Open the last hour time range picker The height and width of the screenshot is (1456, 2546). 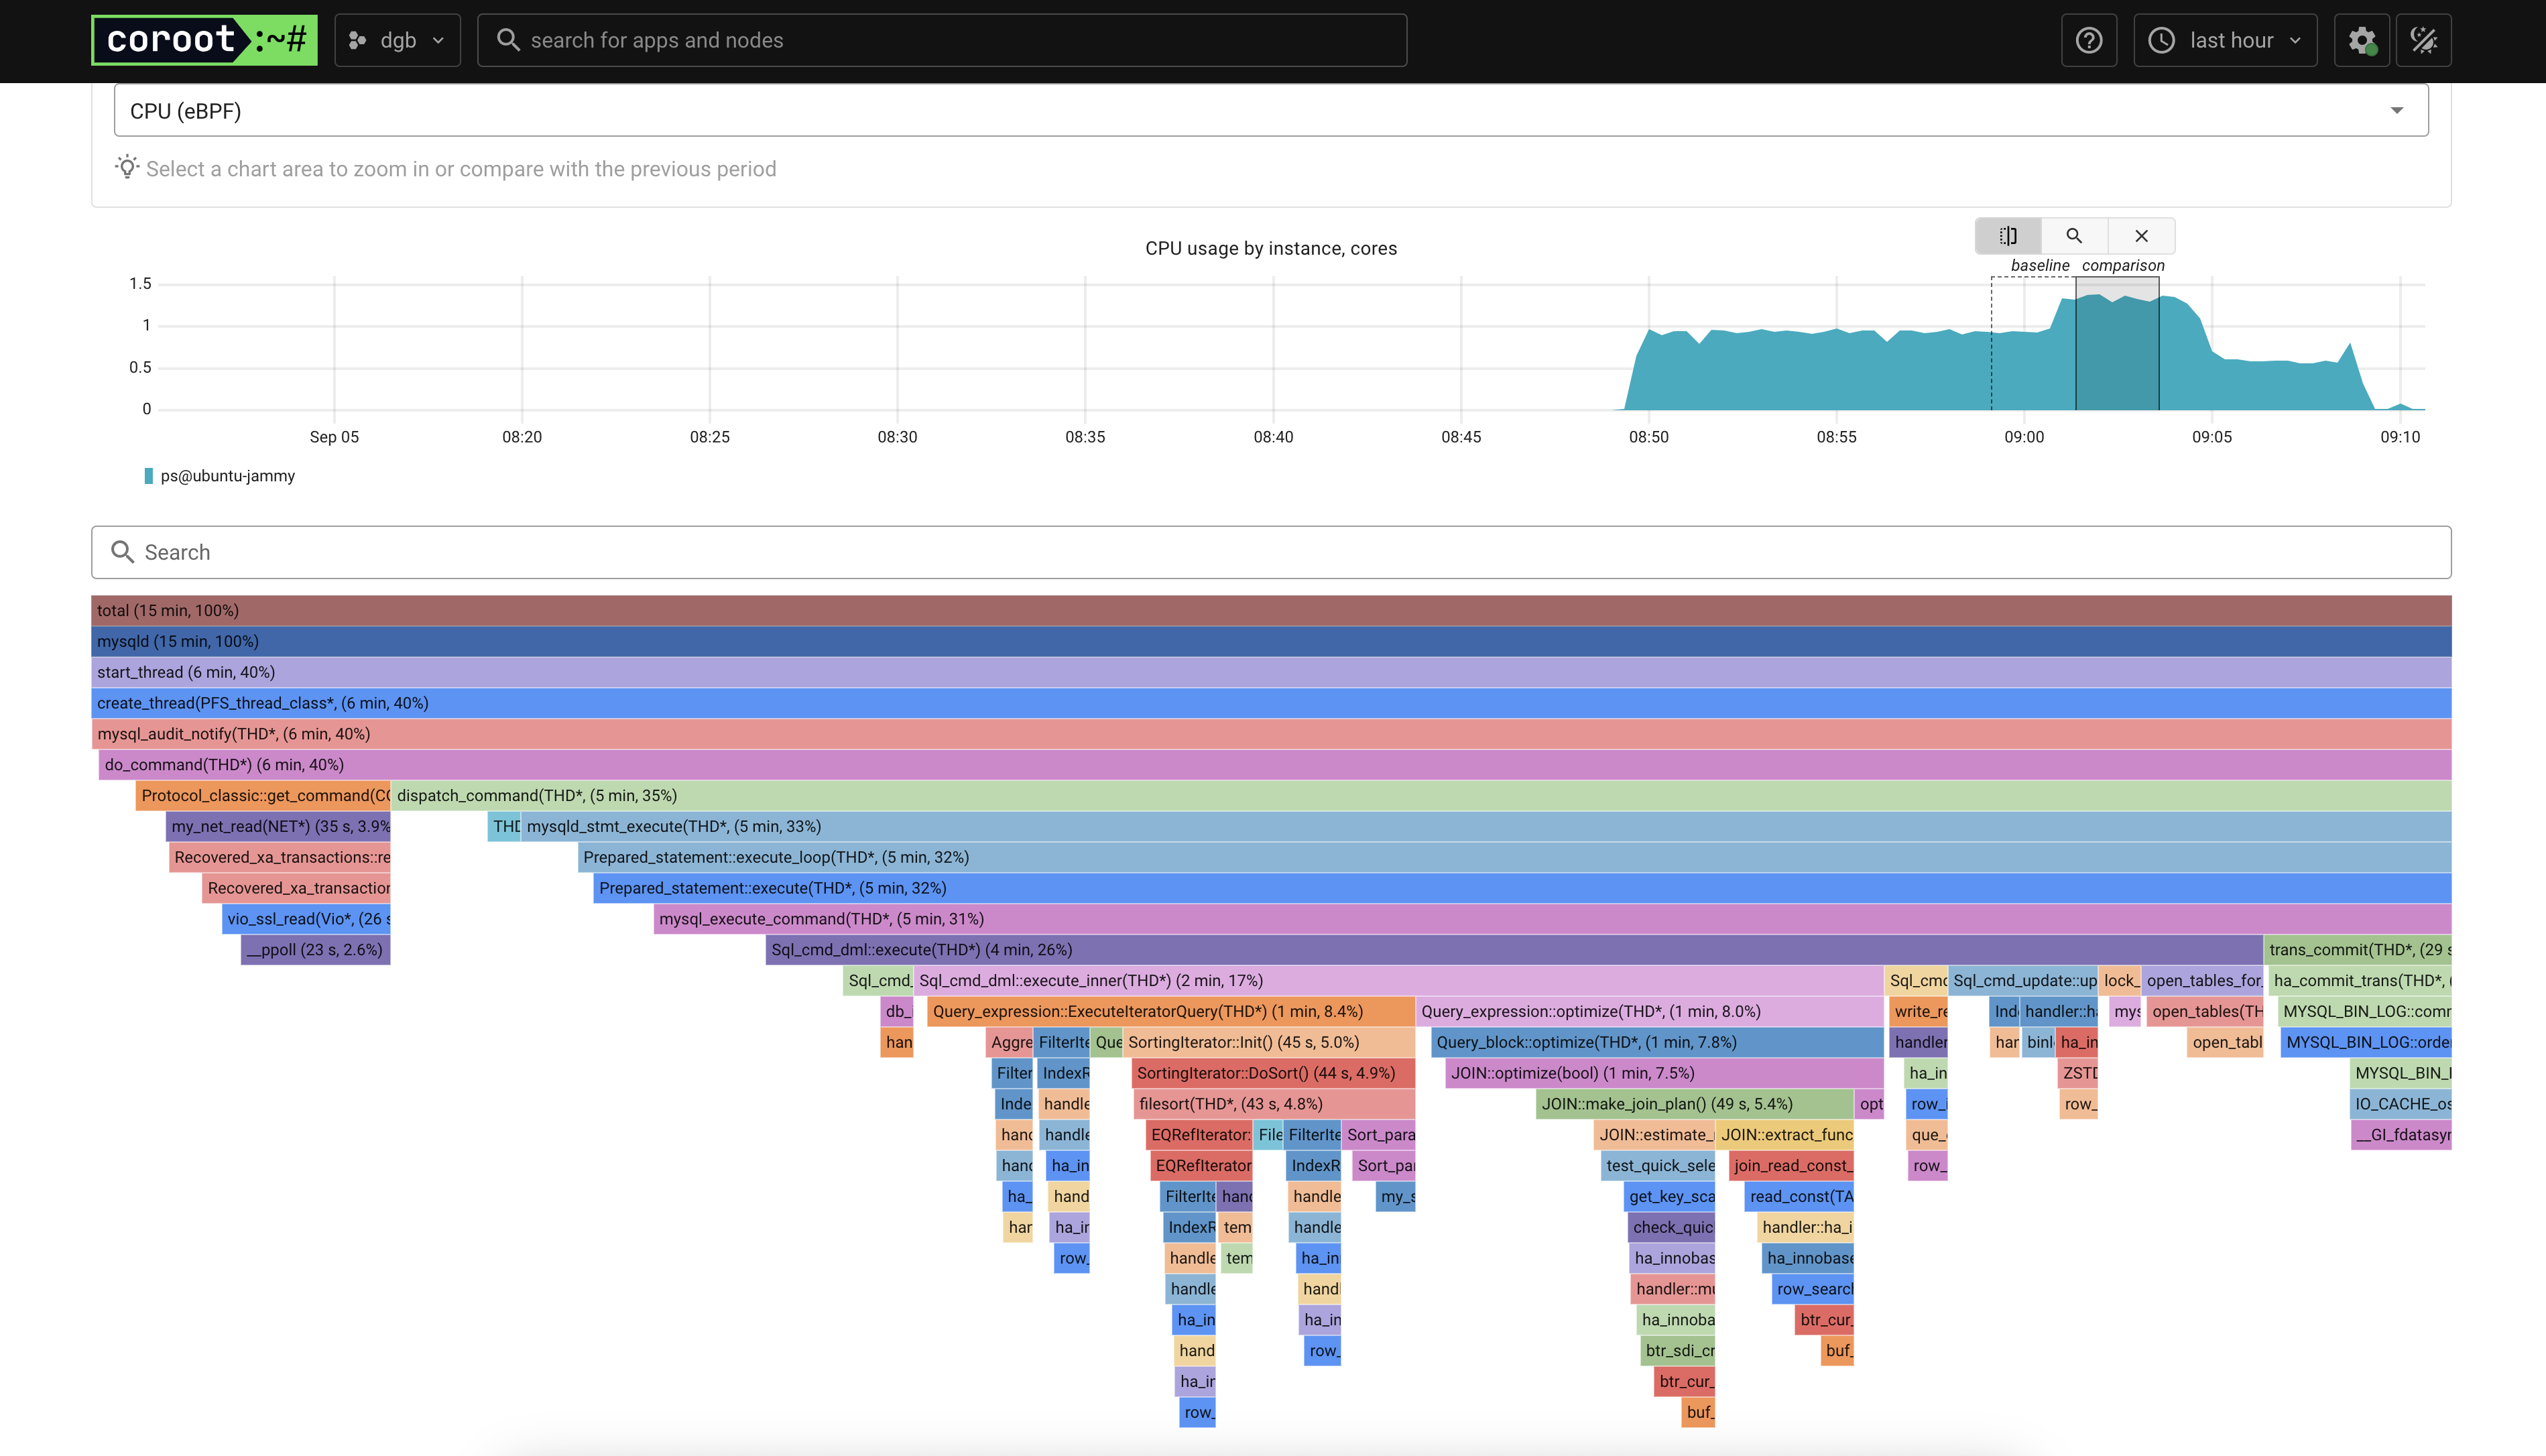click(x=2225, y=40)
